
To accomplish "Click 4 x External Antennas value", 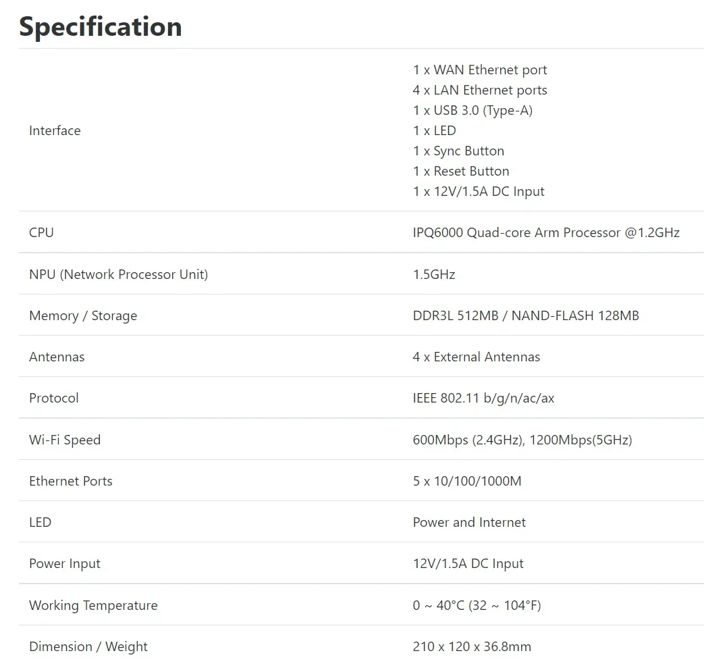I will pyautogui.click(x=477, y=357).
